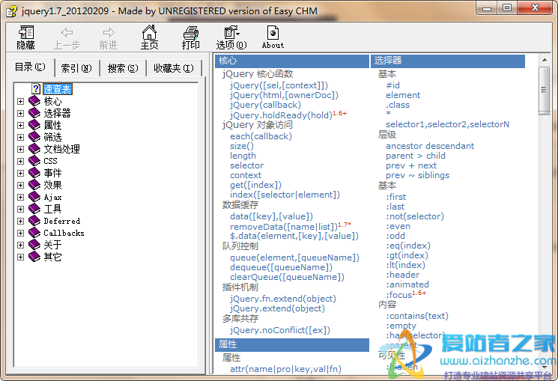The height and width of the screenshot is (381, 558).
Task: Click the content pane scrollbar thumb
Action: (544, 91)
